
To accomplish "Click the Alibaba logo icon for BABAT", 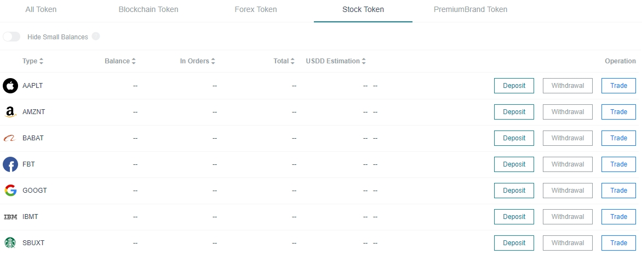I will [10, 138].
